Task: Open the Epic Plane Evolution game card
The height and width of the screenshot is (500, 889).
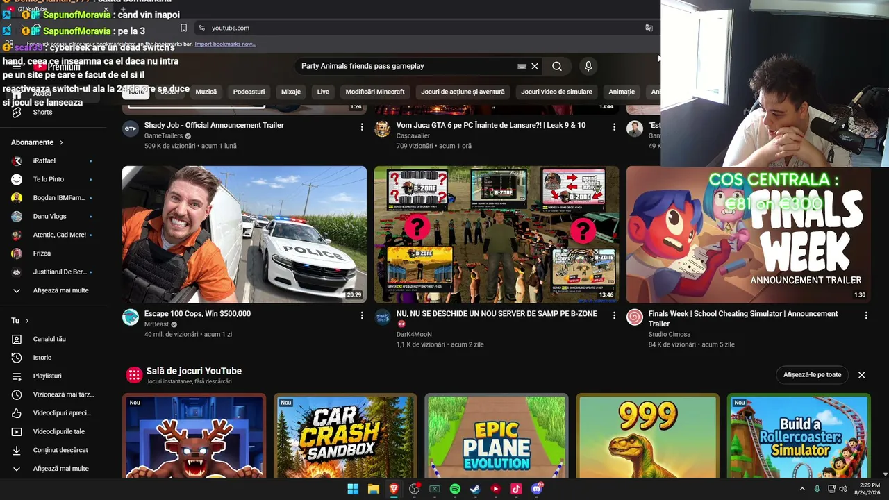Action: pos(497,436)
